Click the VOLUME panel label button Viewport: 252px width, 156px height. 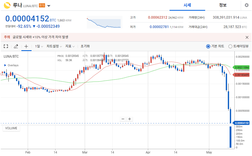[x=11, y=128]
